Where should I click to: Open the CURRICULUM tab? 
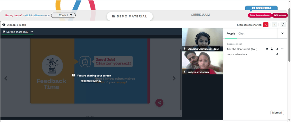point(200,15)
